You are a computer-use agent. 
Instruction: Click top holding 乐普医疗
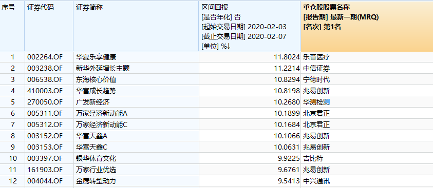316,57
